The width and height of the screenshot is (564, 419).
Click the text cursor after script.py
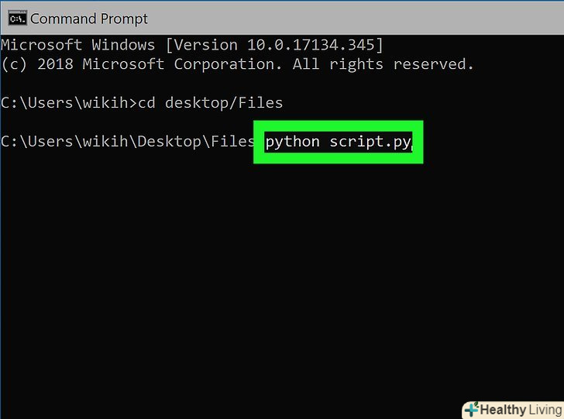pos(413,143)
